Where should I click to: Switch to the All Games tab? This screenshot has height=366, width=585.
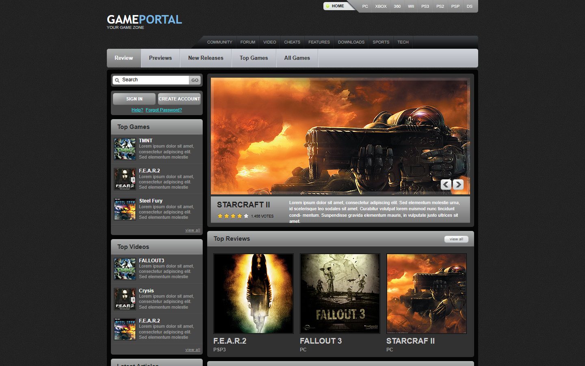(x=297, y=58)
